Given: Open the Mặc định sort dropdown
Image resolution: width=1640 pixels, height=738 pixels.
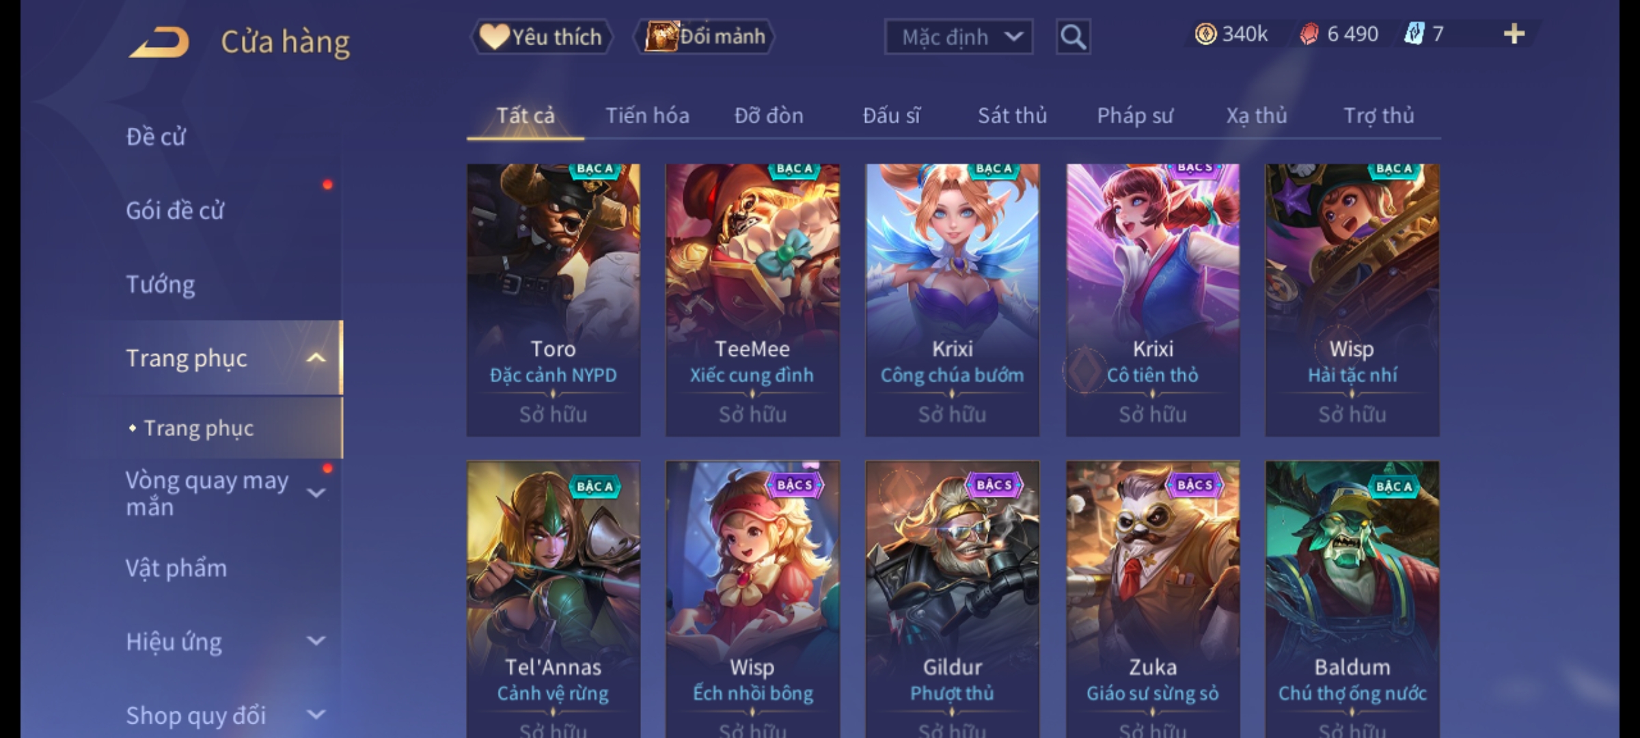Looking at the screenshot, I should tap(958, 37).
